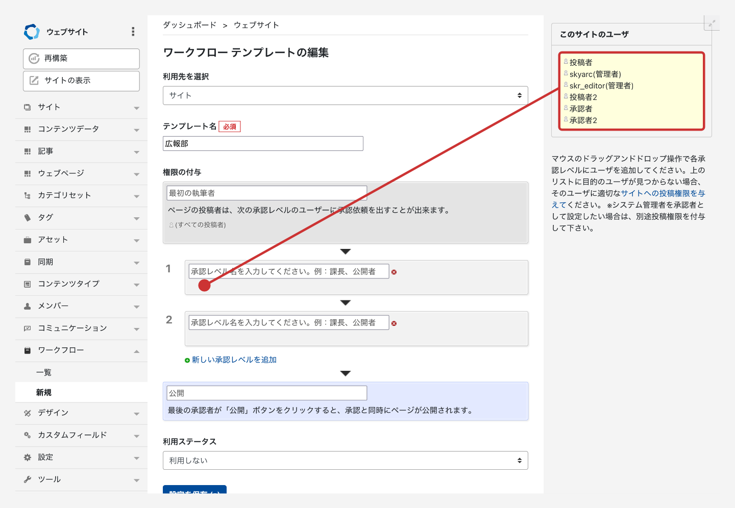
Task: Click the Movable Type logo icon
Action: click(32, 32)
